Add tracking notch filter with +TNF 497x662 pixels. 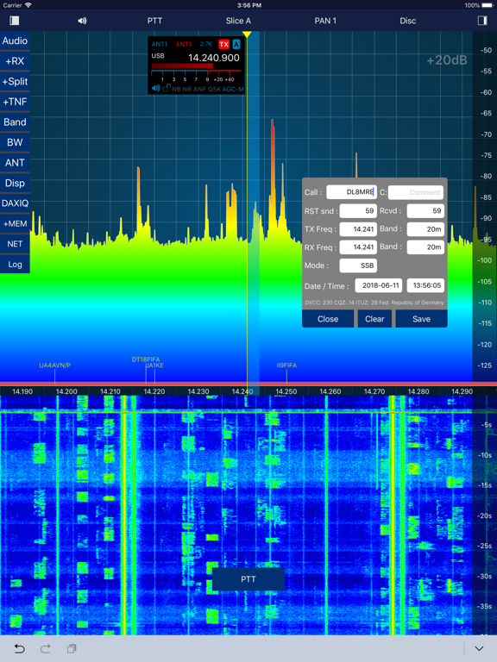(15, 102)
